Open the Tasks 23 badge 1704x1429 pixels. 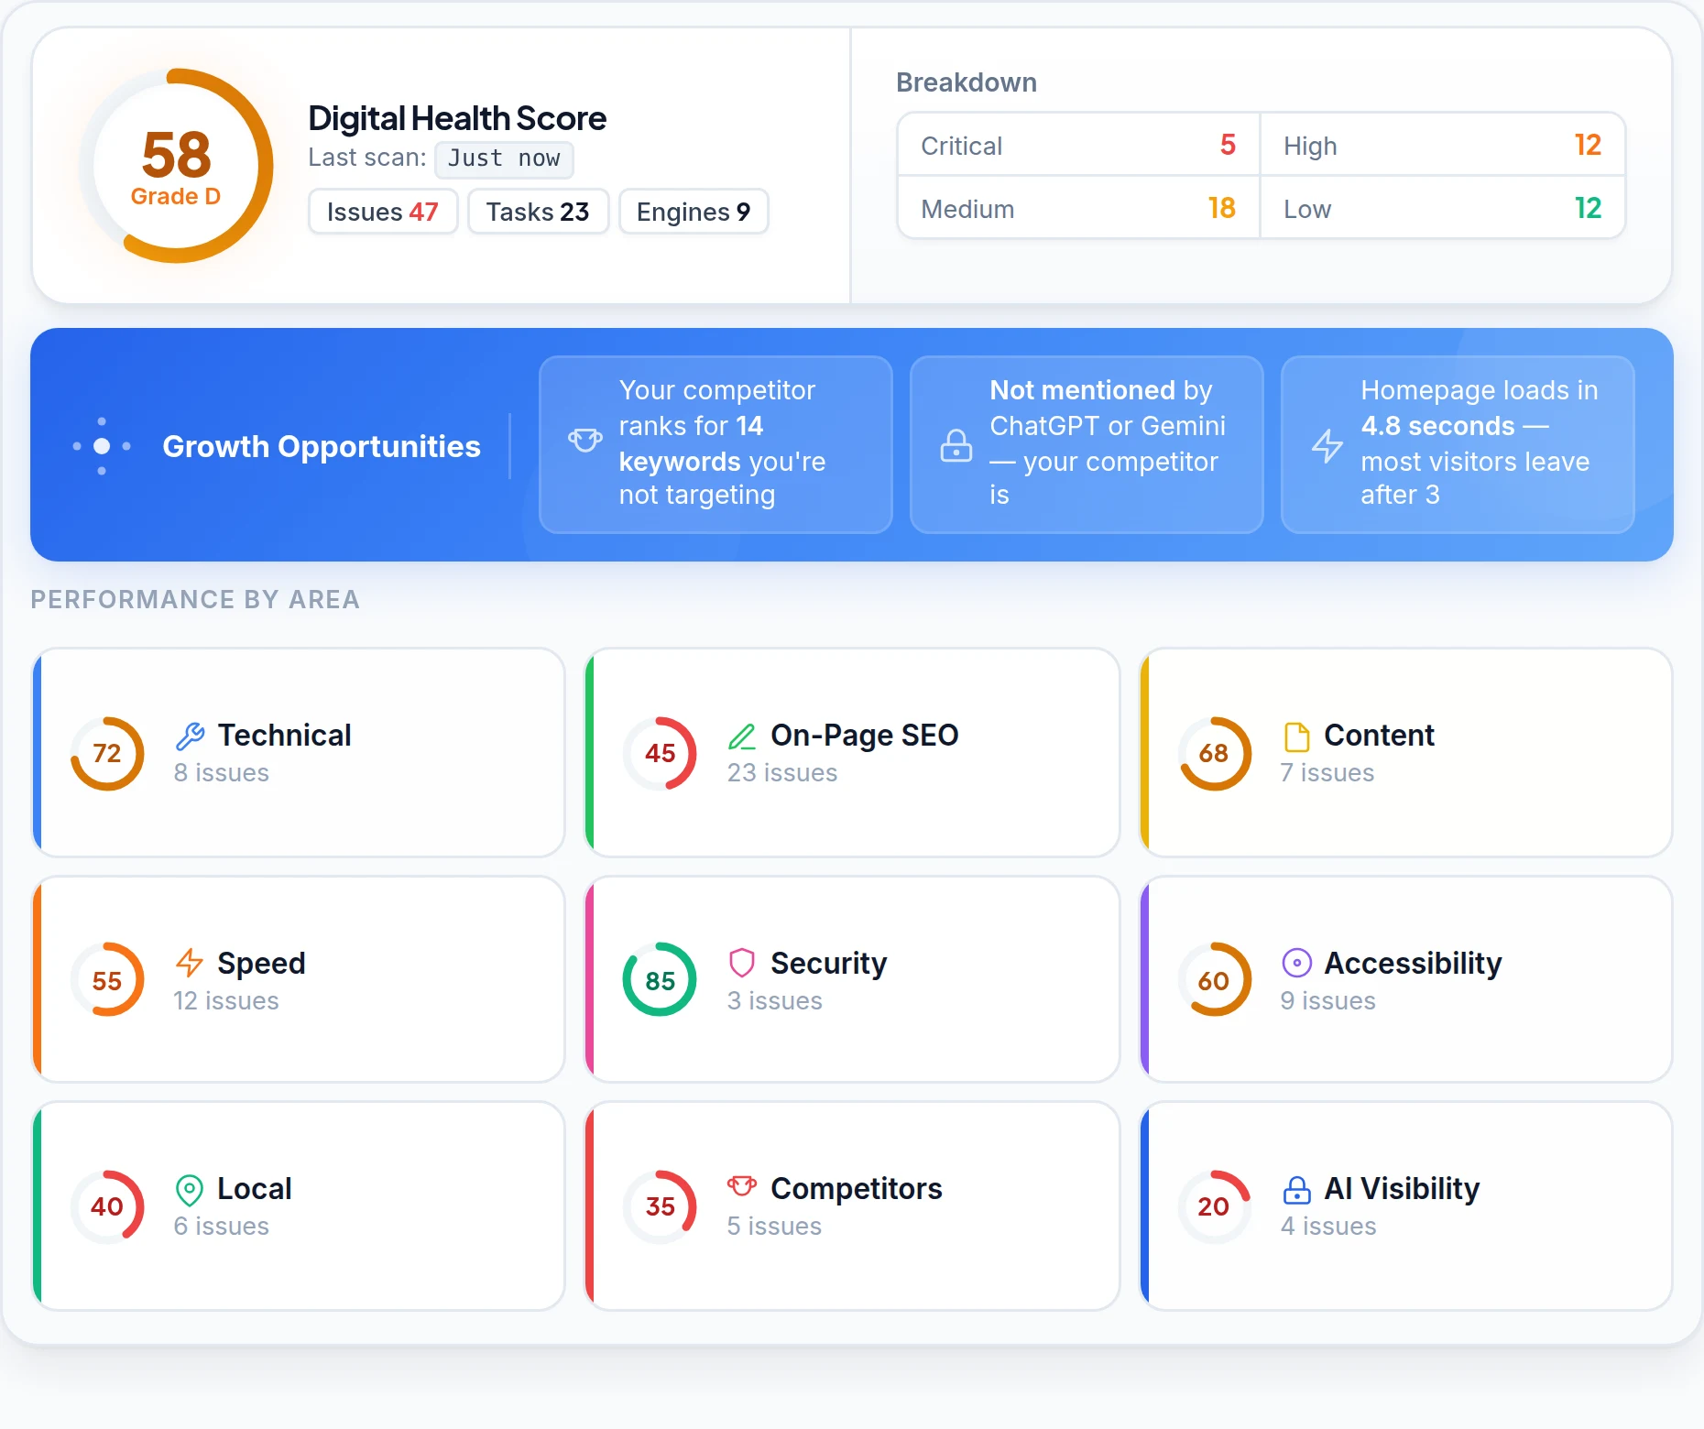tap(538, 212)
